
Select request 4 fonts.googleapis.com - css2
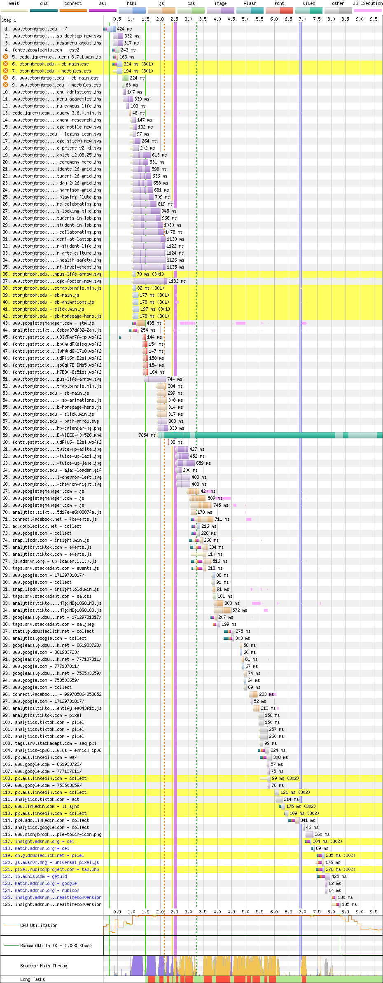46,50
